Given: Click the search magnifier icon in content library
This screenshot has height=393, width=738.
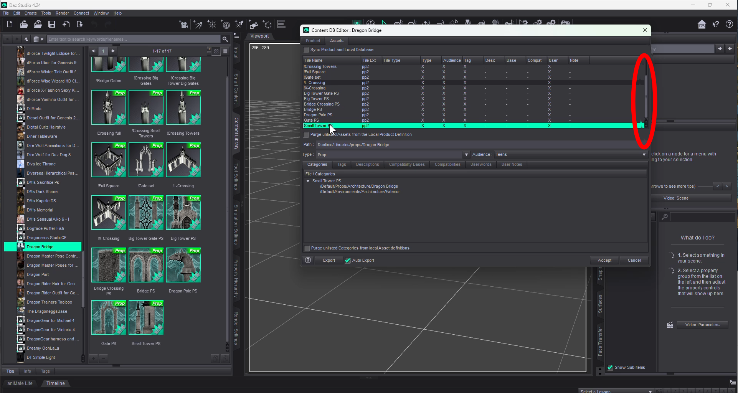Looking at the screenshot, I should [225, 39].
